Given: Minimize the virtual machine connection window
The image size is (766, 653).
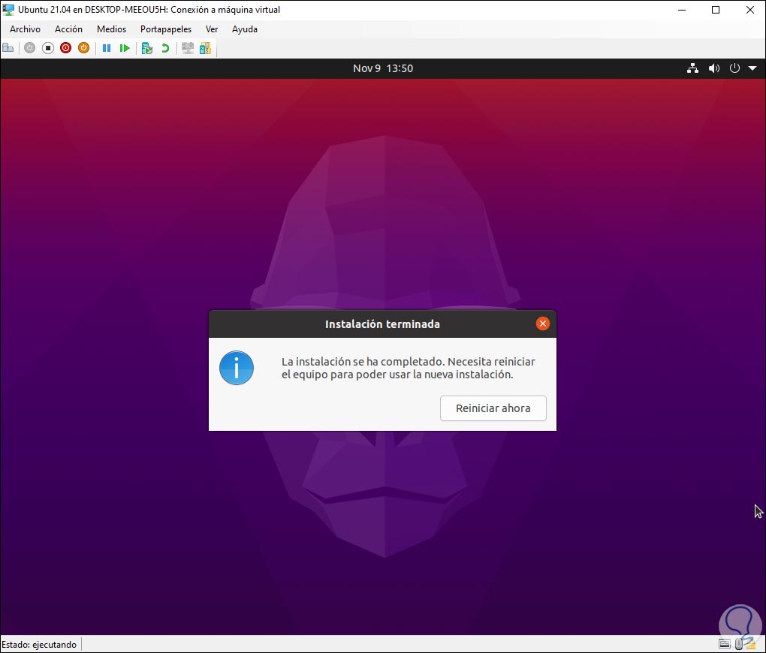Looking at the screenshot, I should (x=682, y=10).
